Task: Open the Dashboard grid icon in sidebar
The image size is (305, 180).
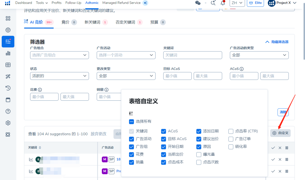Action: [x=8, y=18]
